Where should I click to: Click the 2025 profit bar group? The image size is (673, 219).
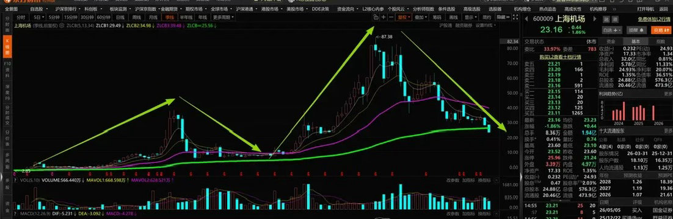639,113
